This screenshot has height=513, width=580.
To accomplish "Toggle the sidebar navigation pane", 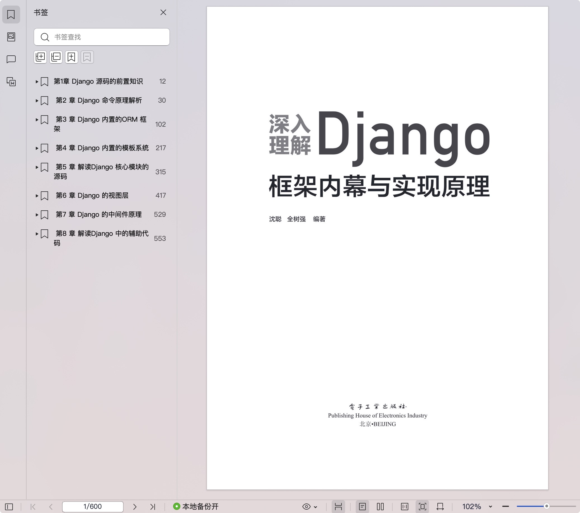I will tap(9, 507).
